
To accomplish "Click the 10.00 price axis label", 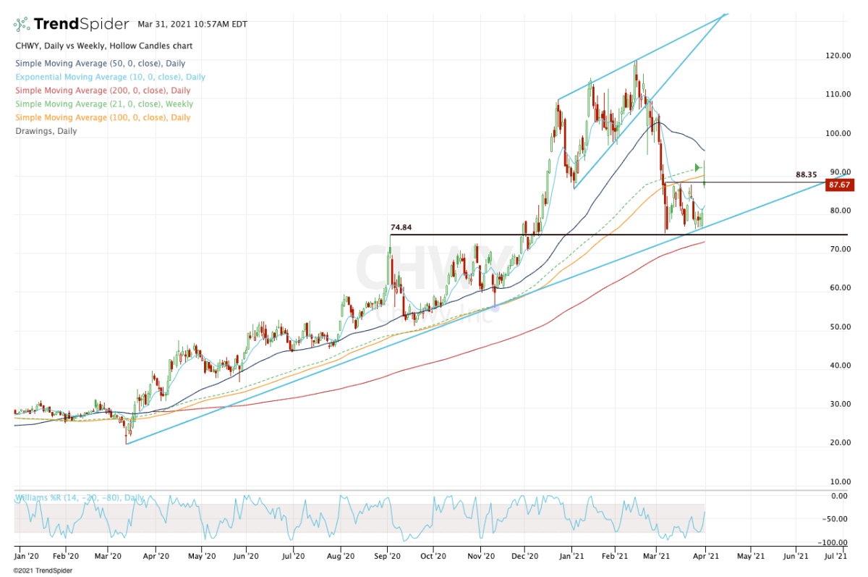I will click(840, 481).
